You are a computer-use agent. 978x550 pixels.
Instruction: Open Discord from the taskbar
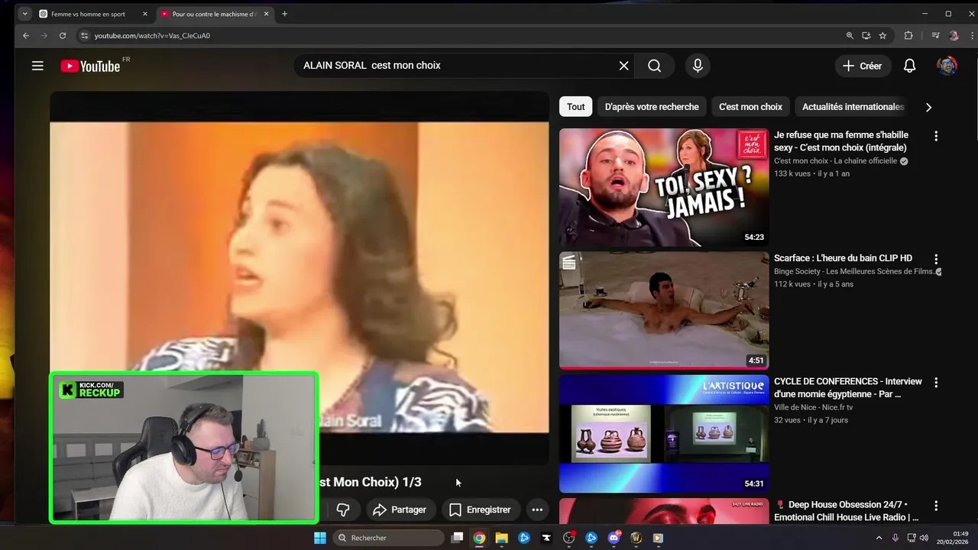pyautogui.click(x=614, y=538)
